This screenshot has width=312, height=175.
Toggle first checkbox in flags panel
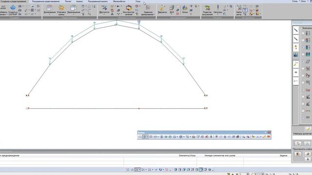tap(303, 33)
